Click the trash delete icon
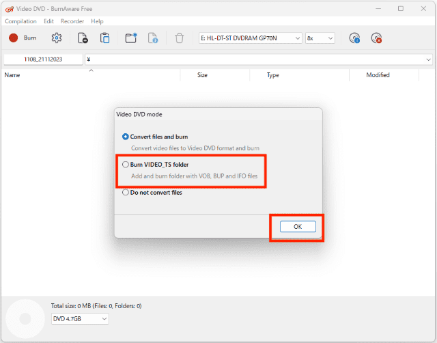Screen dimensions: 437x343 (179, 38)
